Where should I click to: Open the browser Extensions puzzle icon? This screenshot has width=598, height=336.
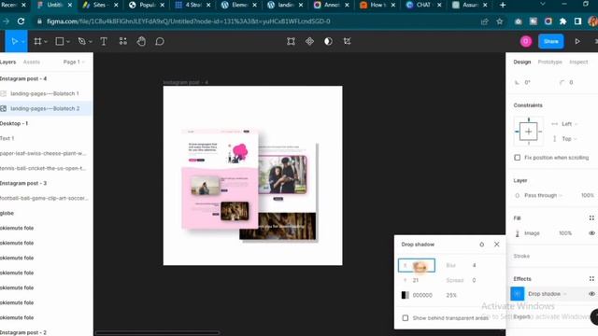click(562, 21)
